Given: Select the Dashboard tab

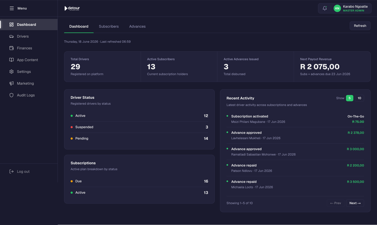Looking at the screenshot, I should coord(79,26).
